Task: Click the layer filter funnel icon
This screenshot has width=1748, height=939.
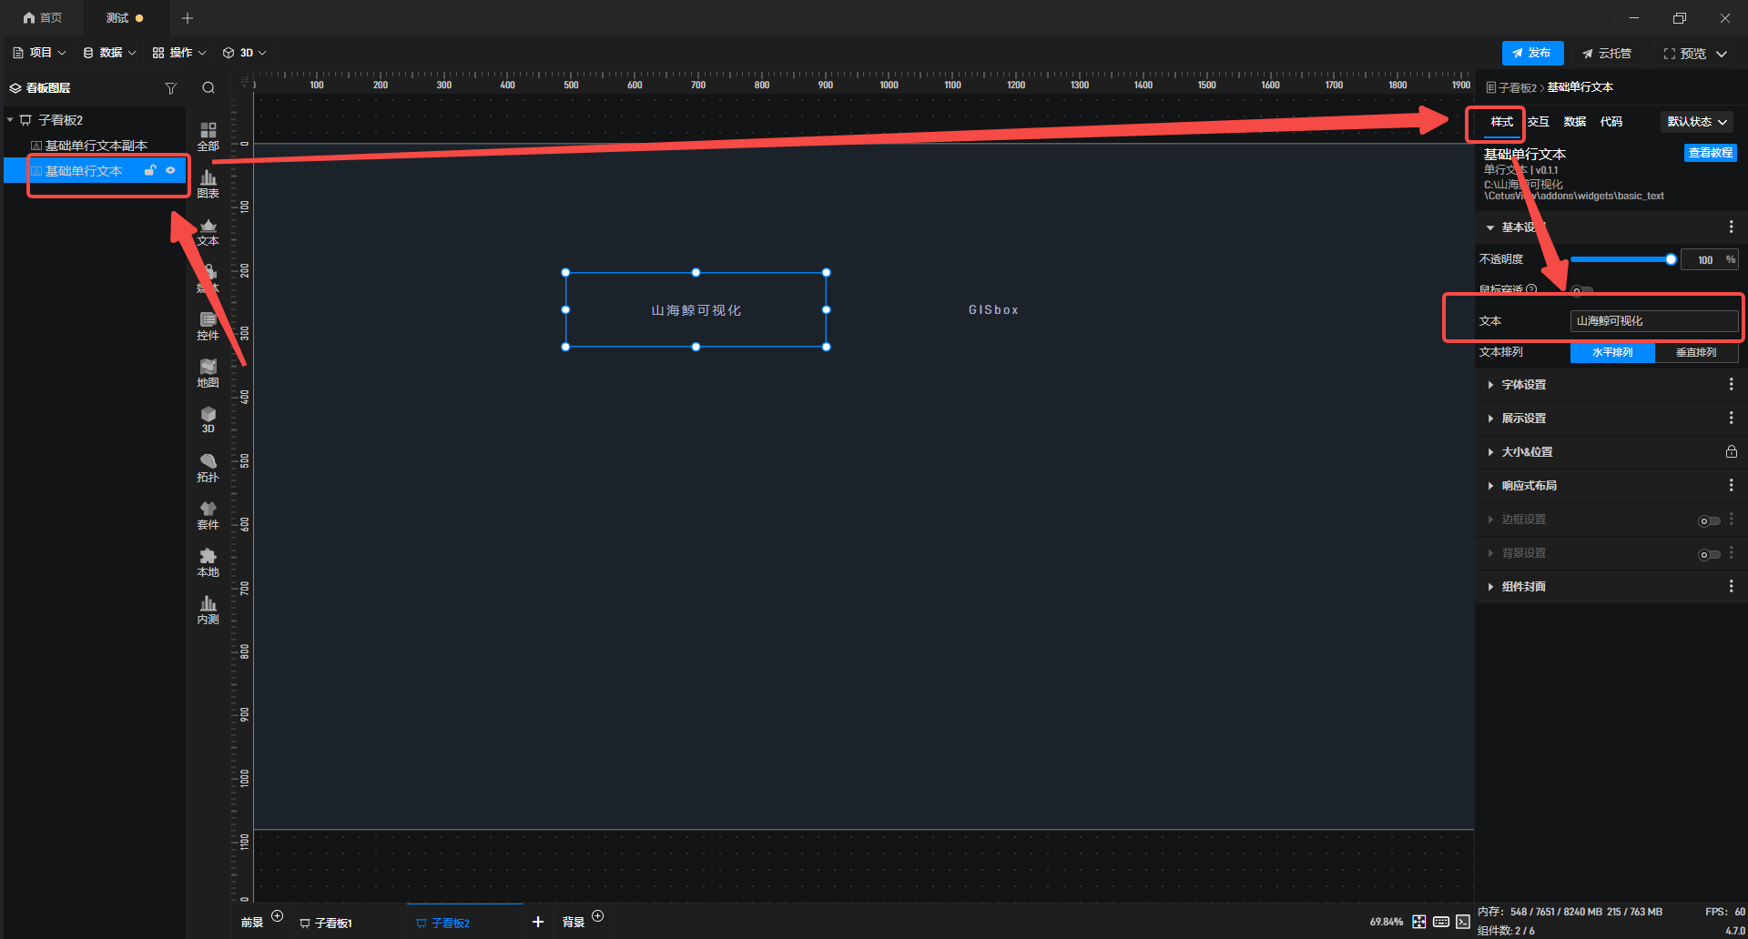Action: (170, 88)
